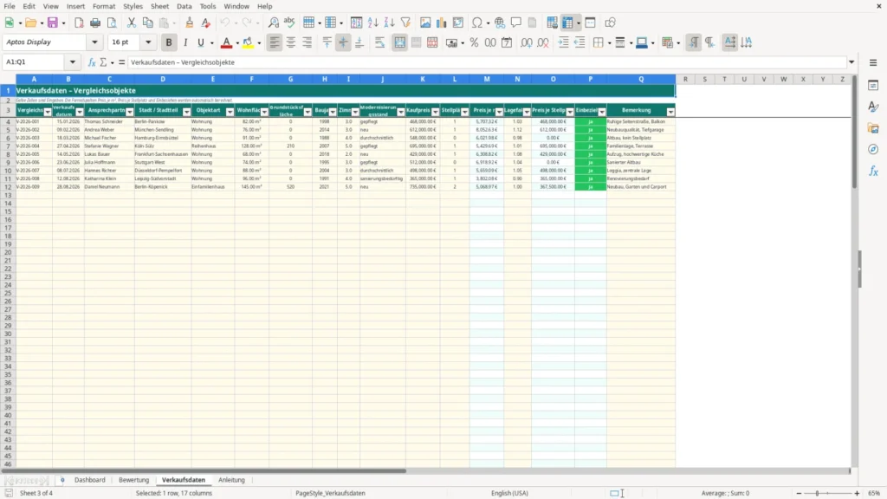Viewport: 887px width, 499px height.
Task: Sort descending Z to A icon
Action: click(x=389, y=23)
